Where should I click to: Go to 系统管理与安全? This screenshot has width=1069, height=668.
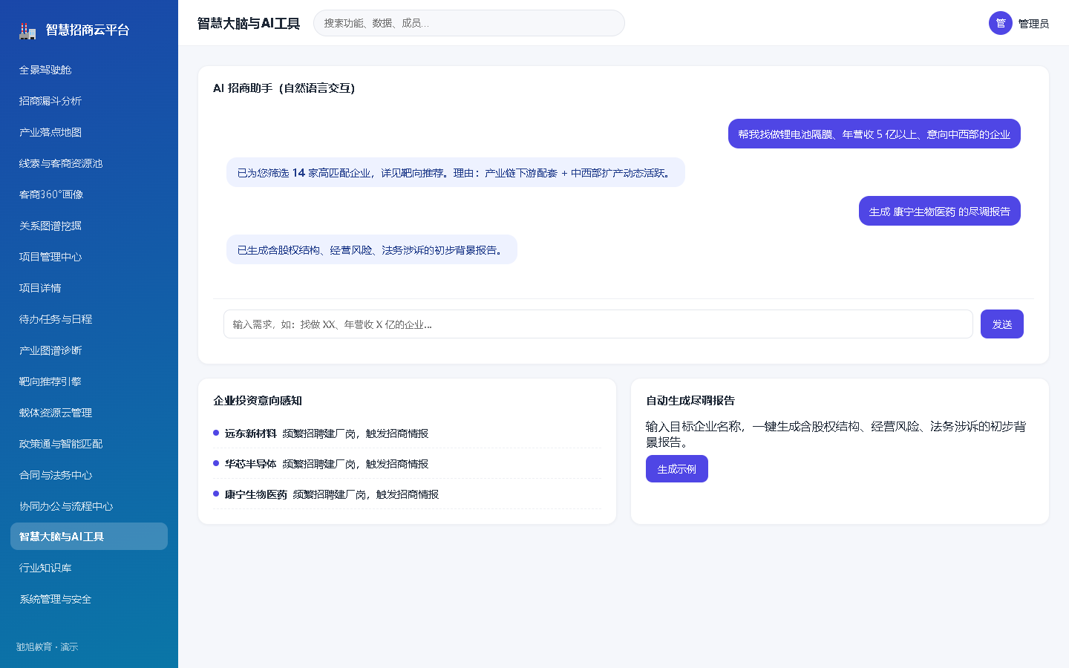[89, 599]
